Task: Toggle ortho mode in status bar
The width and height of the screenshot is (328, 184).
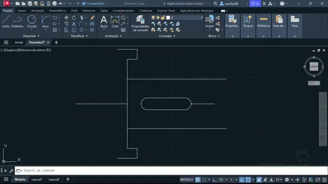Action: [x=215, y=179]
